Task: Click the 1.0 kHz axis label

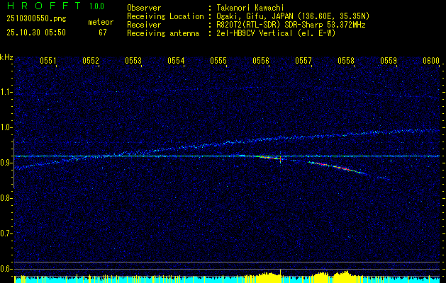Action: (6, 127)
